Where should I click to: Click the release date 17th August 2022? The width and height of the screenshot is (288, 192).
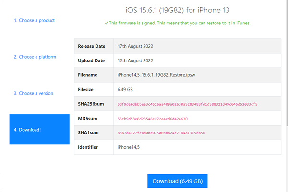[135, 46]
